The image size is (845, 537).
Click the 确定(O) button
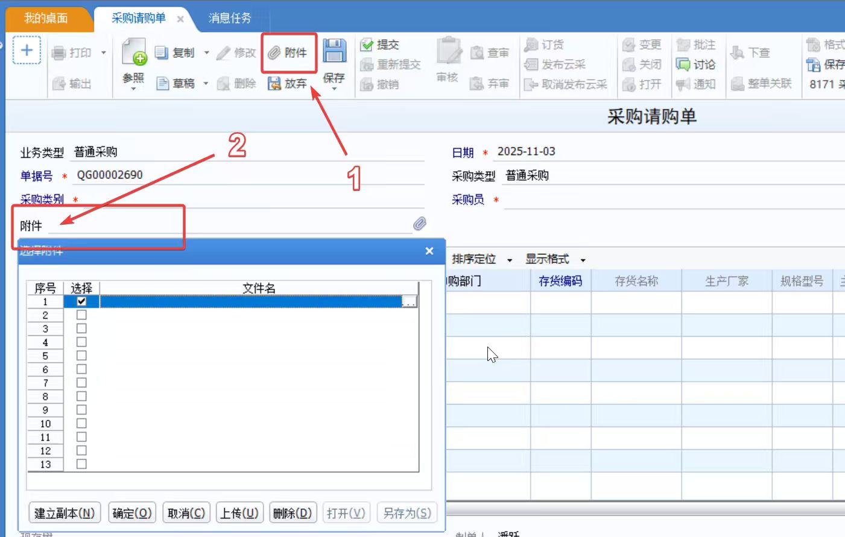pyautogui.click(x=132, y=513)
